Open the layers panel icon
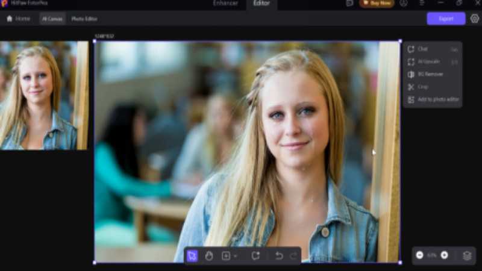The width and height of the screenshot is (482, 271). [467, 255]
